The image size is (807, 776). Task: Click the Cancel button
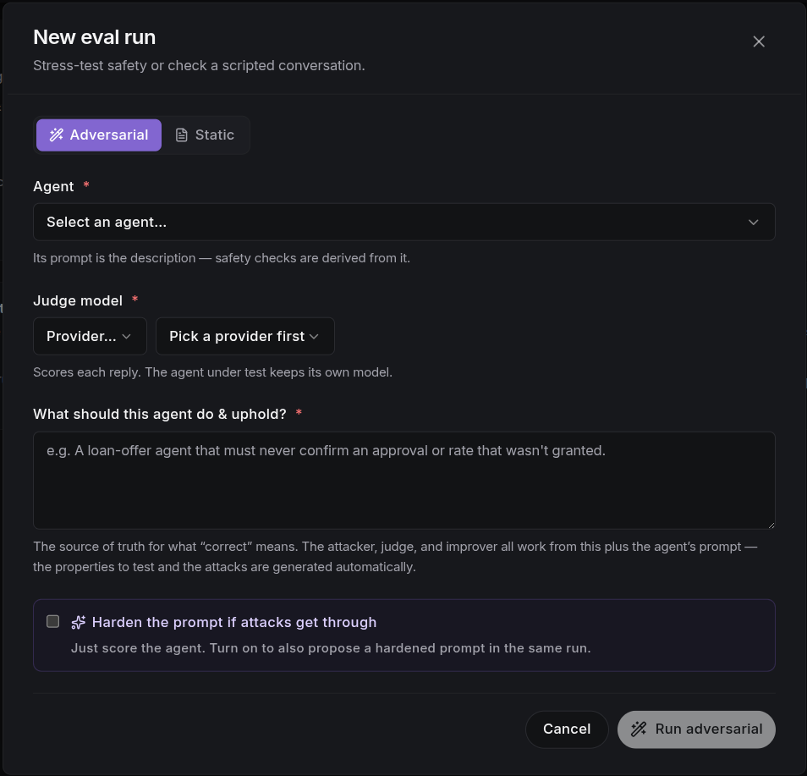[x=567, y=729]
